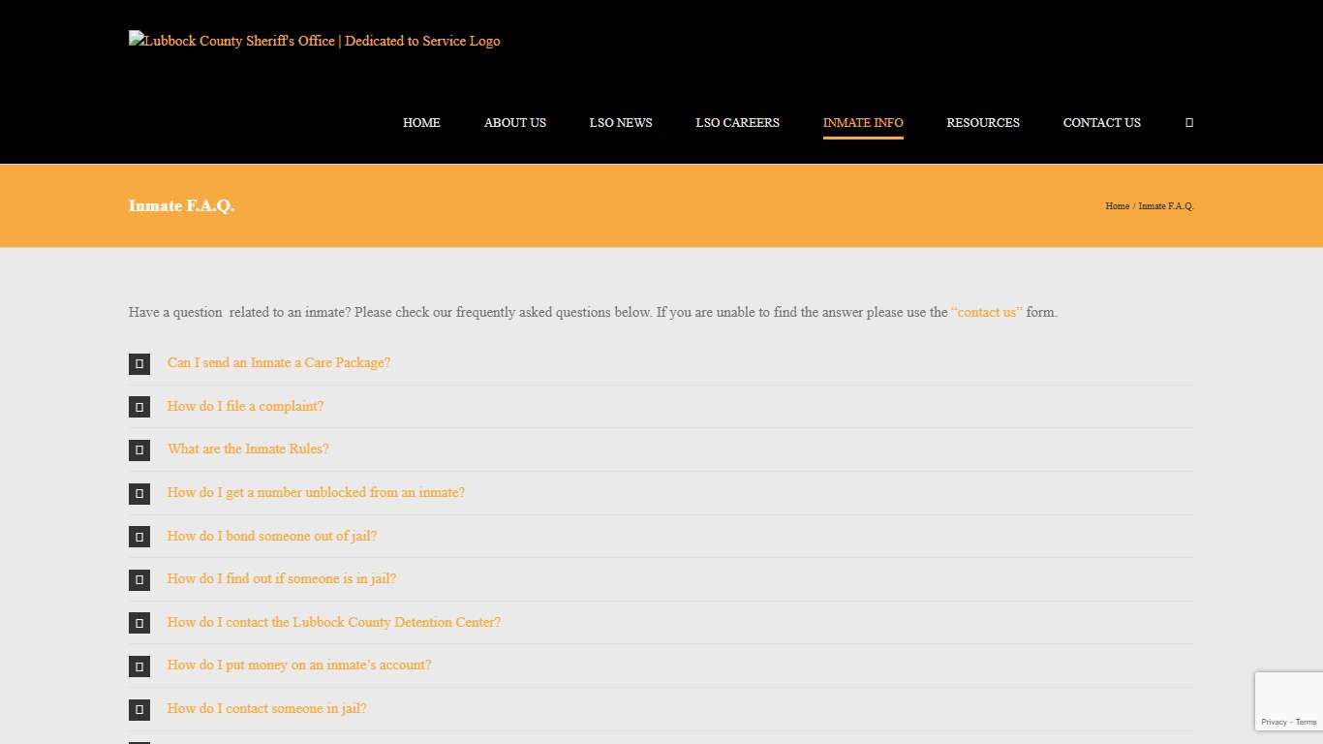
Task: Click the icon beside number unblocked question
Action: (x=139, y=493)
